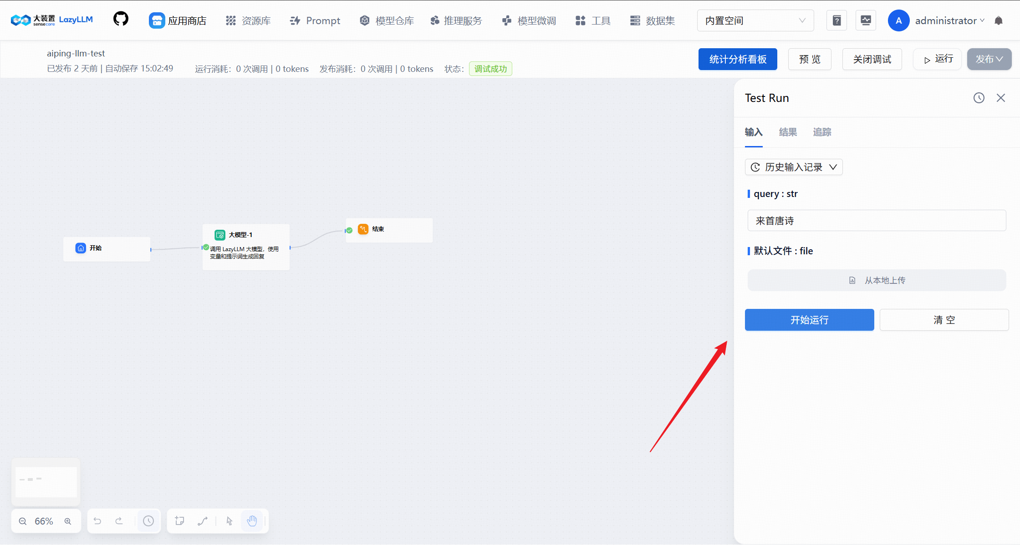This screenshot has width=1020, height=545.
Task: Switch to the 结果 tab
Action: 788,132
